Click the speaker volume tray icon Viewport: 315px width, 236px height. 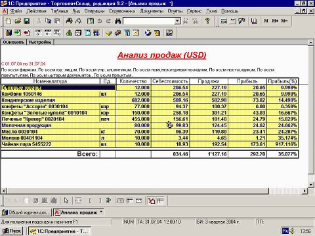point(292,231)
